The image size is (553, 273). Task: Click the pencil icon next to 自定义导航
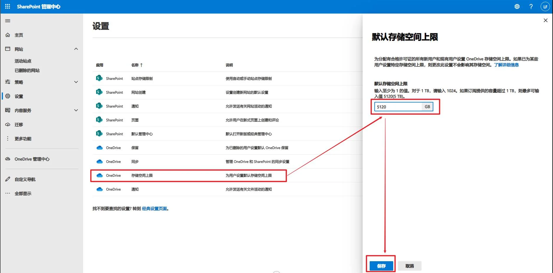[8, 178]
